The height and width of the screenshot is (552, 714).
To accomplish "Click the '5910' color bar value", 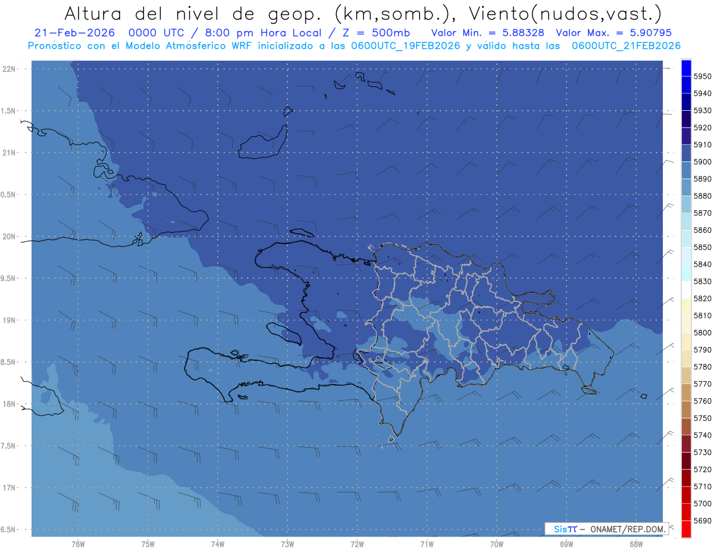I will click(x=703, y=145).
